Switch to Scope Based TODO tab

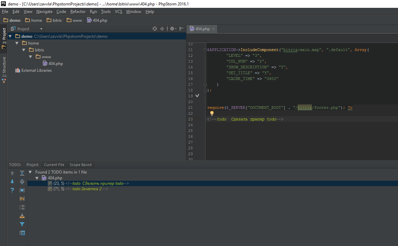80,165
